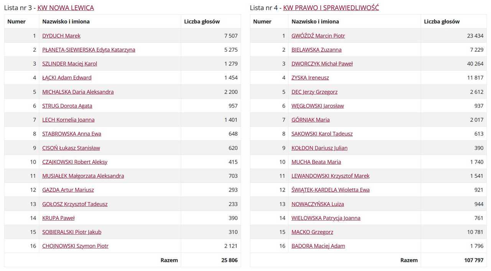
Task: Select MACKO Grzegorz candidate link
Action: (x=312, y=232)
